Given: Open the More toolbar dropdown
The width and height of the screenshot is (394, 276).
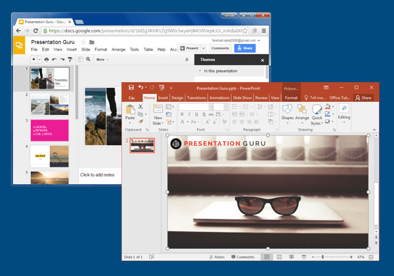Looking at the screenshot, I should 102,59.
